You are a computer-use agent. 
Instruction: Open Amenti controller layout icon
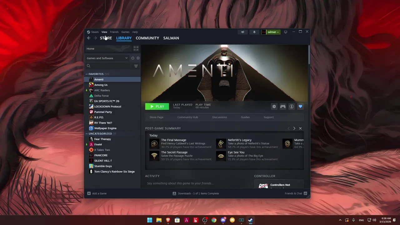click(283, 107)
